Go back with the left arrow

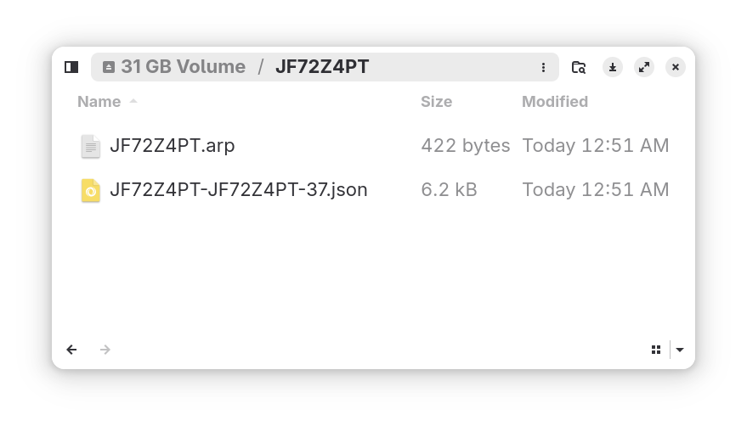pos(71,350)
